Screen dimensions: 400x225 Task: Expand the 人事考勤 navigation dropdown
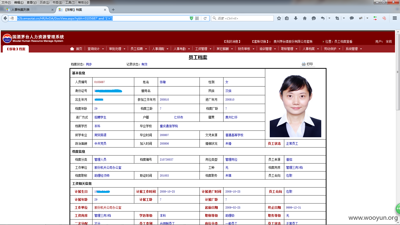(x=189, y=49)
